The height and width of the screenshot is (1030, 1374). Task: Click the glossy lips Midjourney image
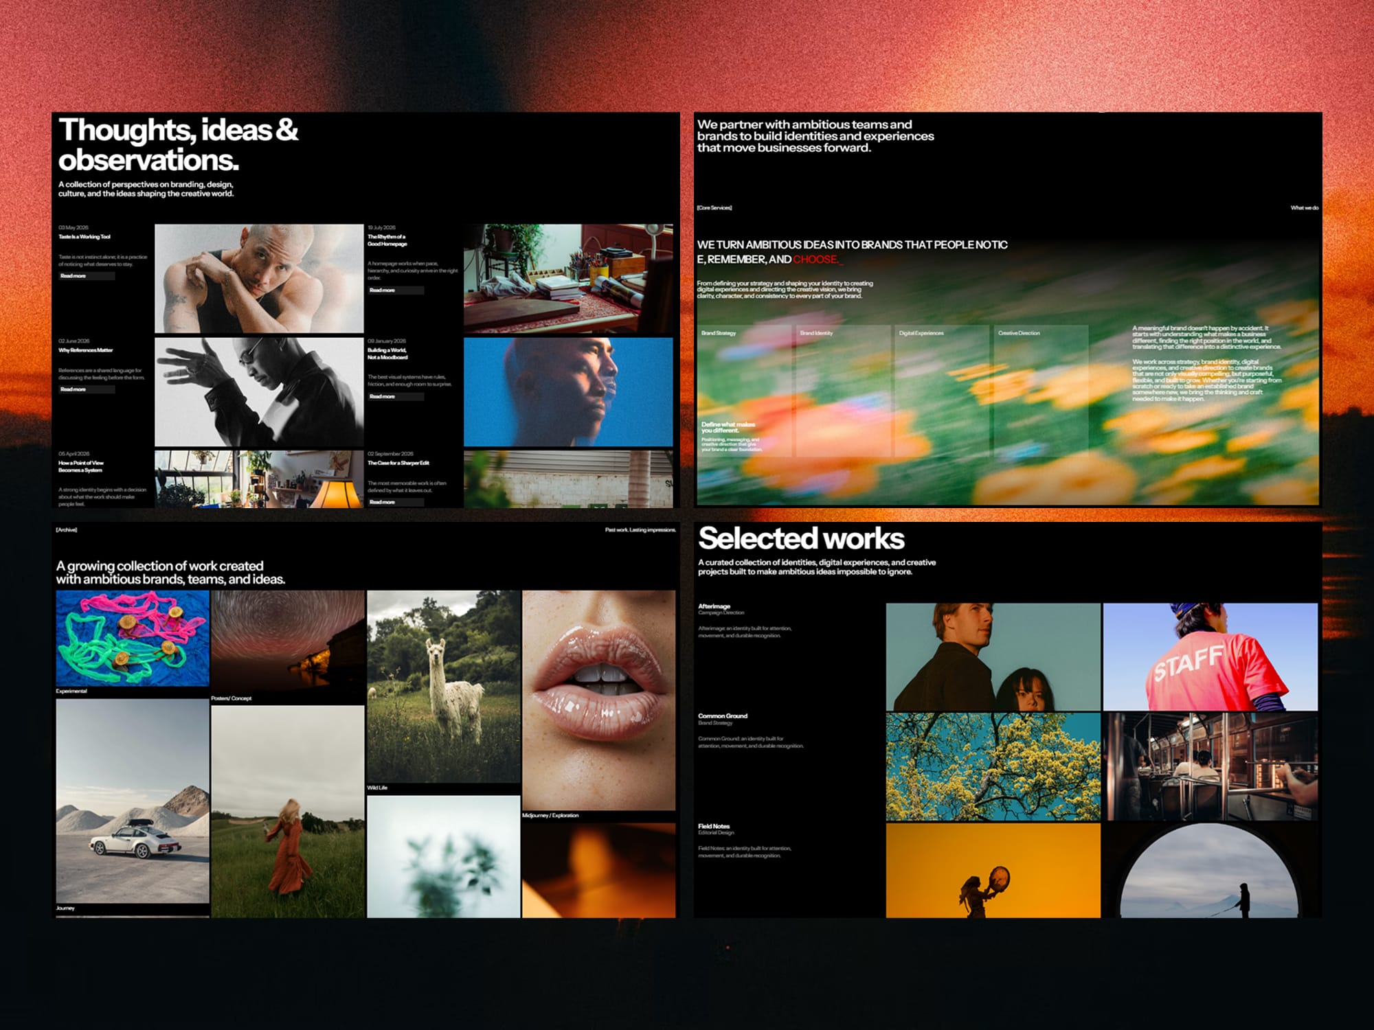click(x=599, y=700)
